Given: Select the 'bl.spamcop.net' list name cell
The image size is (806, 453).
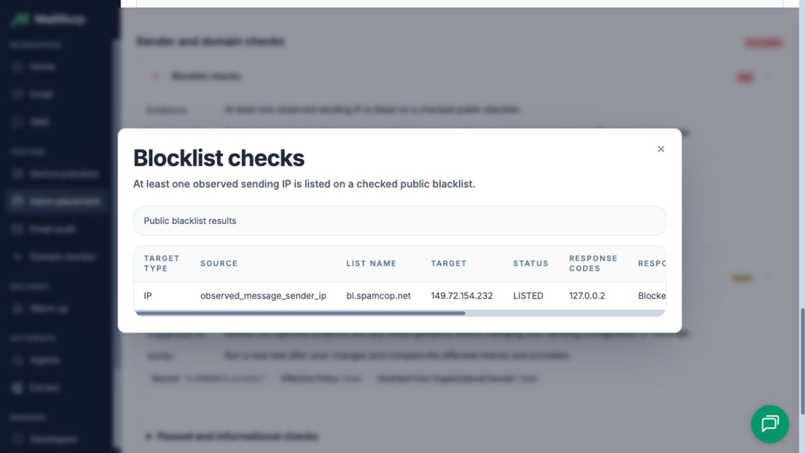Looking at the screenshot, I should coord(379,296).
